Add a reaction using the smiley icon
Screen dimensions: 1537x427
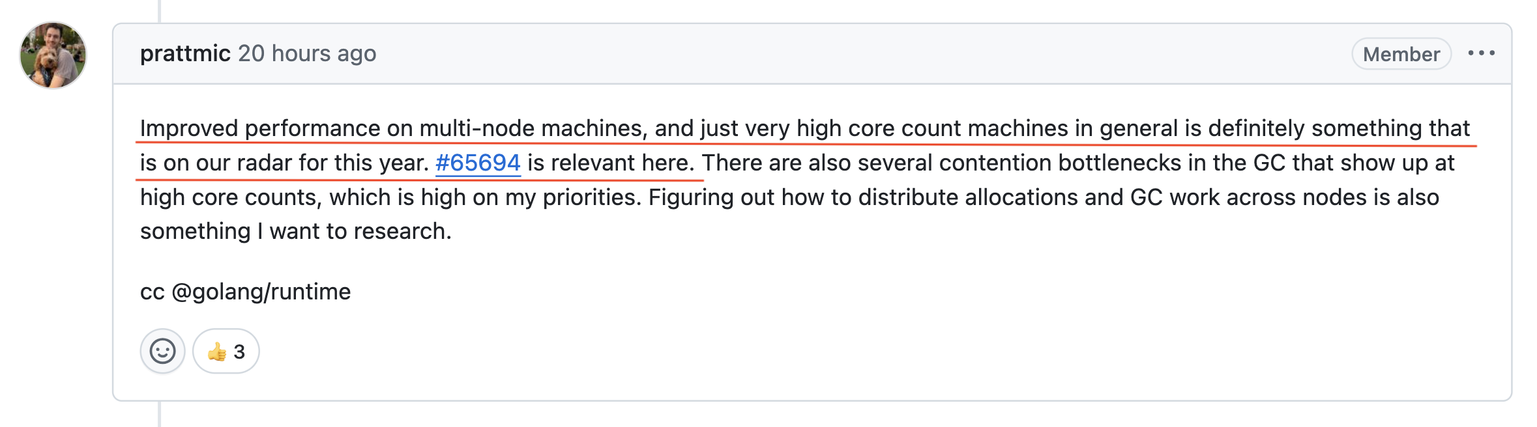162,351
